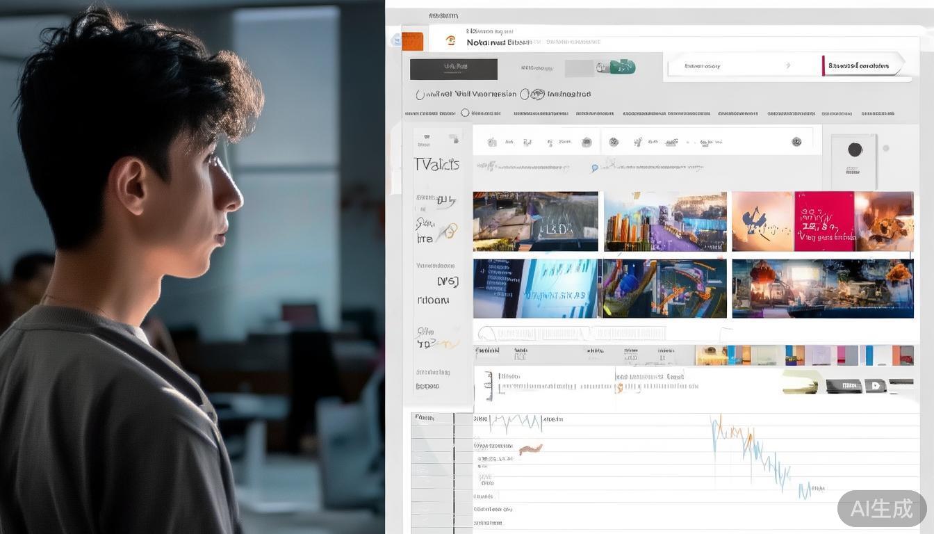Click the first small icon in the white toolbar
Viewport: 934px width, 534px height.
(x=492, y=142)
